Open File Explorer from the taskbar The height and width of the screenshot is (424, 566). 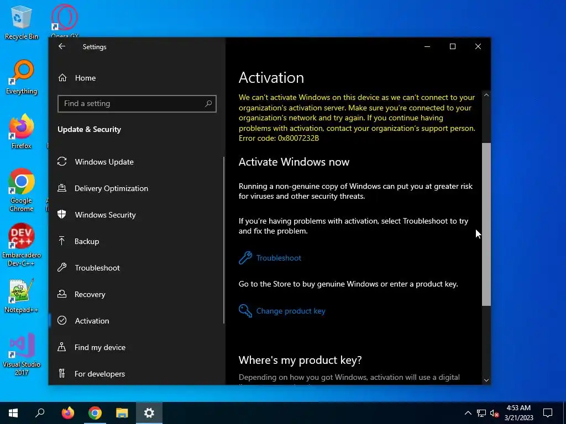[122, 413]
